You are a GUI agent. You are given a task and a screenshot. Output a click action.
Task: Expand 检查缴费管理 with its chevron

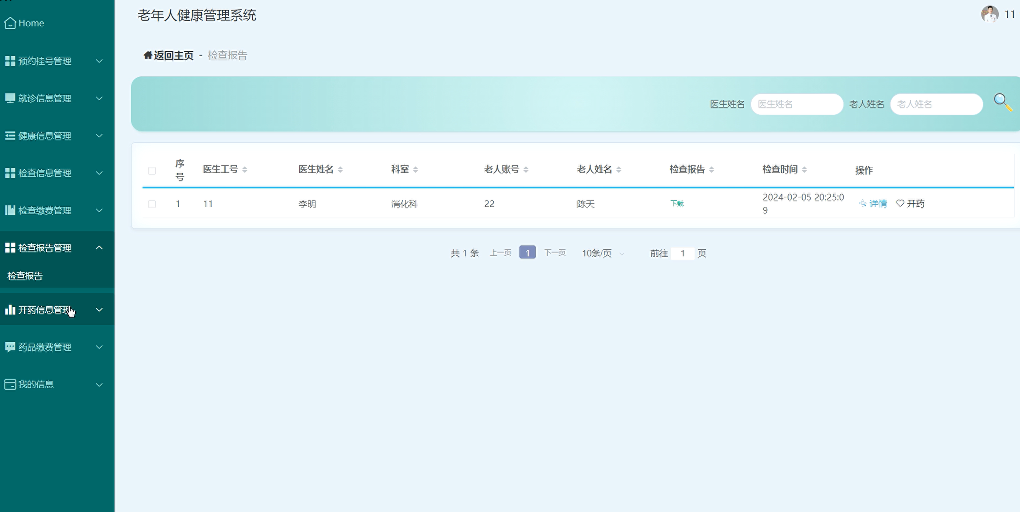pos(100,210)
